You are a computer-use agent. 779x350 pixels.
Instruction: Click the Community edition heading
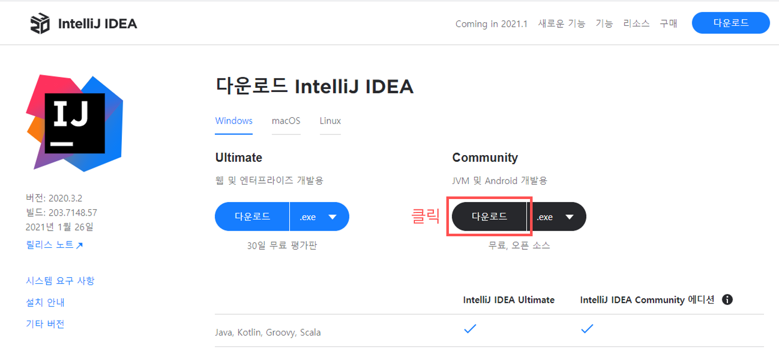click(485, 158)
